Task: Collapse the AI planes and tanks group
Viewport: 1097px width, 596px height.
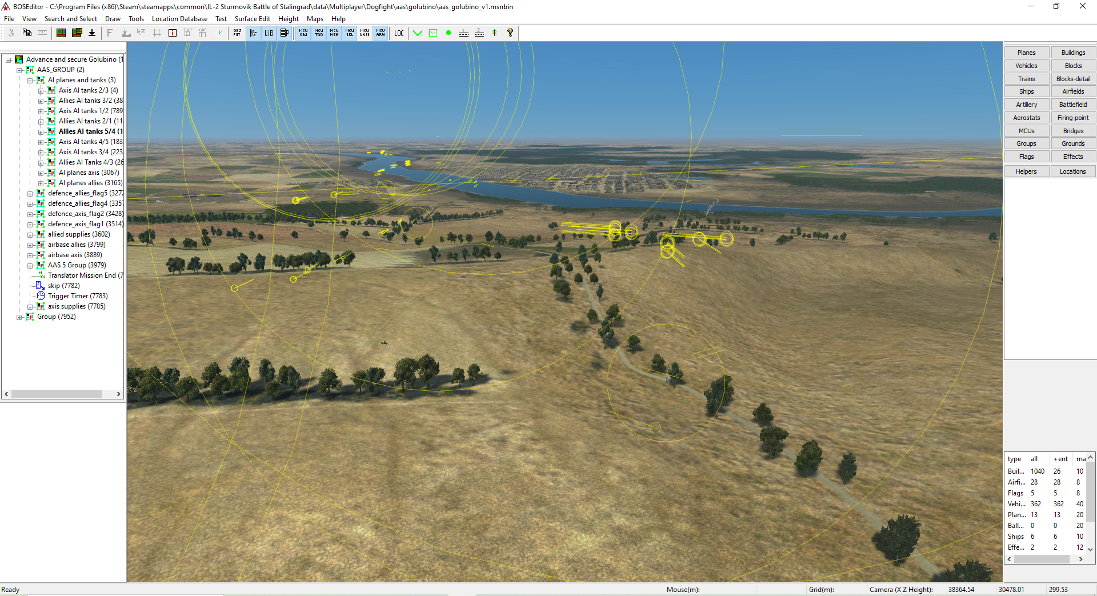Action: (30, 80)
